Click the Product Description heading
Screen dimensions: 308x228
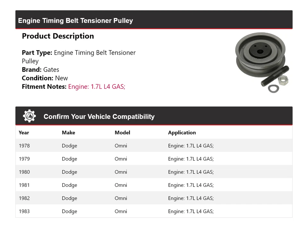[x=58, y=36]
